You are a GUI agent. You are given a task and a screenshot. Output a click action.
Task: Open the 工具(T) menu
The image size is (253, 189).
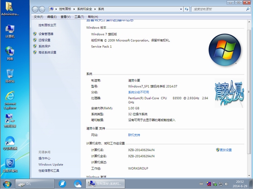(x=79, y=17)
